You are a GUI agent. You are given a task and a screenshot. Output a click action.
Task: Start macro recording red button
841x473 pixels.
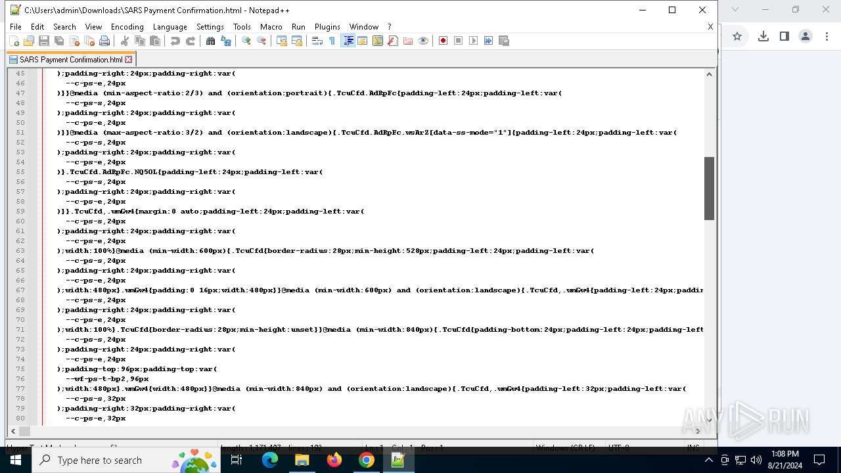click(443, 41)
